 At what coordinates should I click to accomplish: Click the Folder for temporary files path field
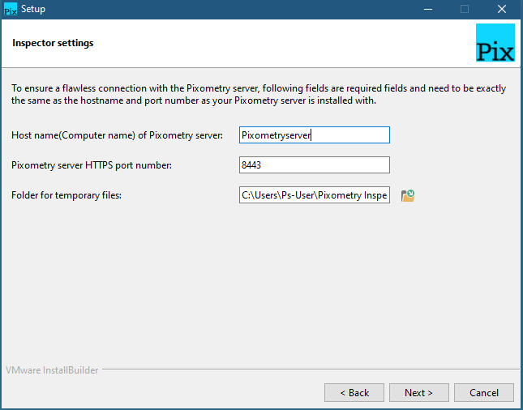(x=315, y=195)
